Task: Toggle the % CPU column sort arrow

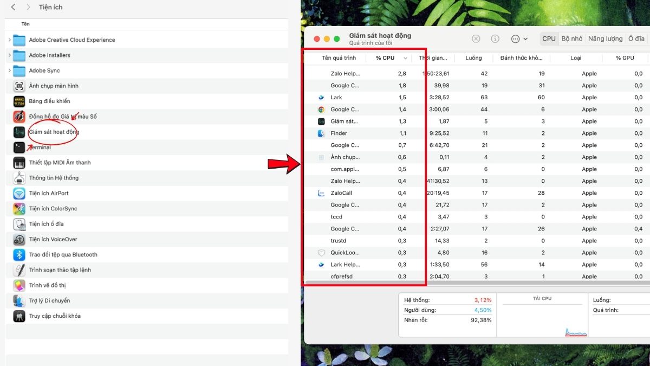Action: coord(405,58)
